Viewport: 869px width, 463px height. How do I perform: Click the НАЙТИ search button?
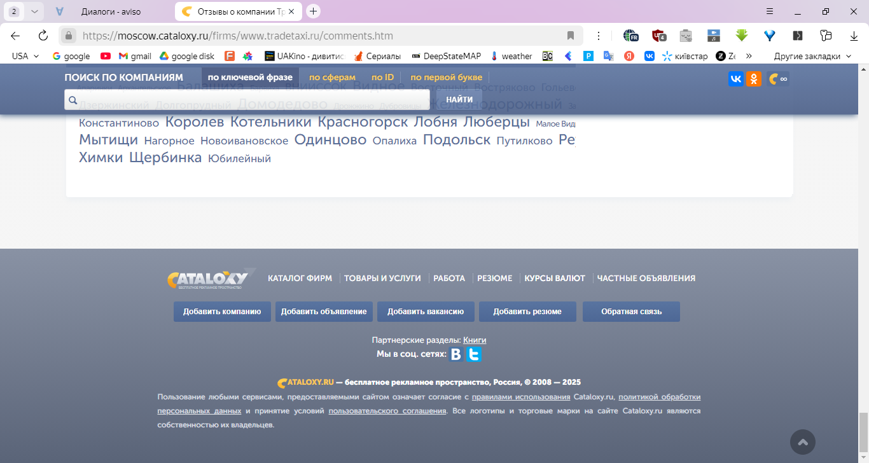[459, 100]
